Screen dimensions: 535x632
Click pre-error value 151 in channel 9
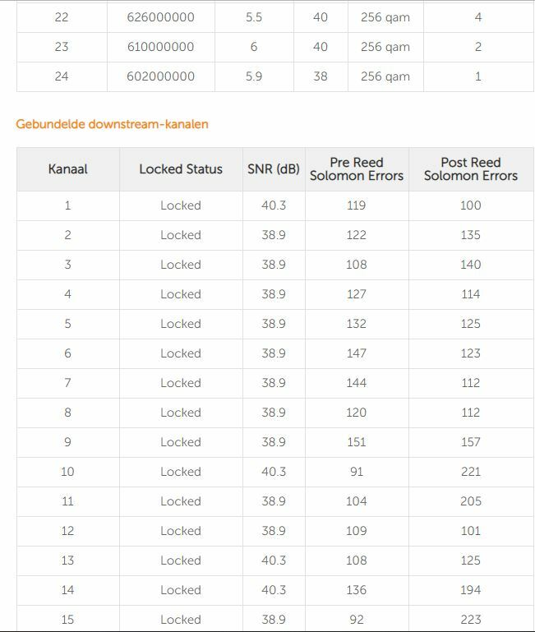point(357,442)
